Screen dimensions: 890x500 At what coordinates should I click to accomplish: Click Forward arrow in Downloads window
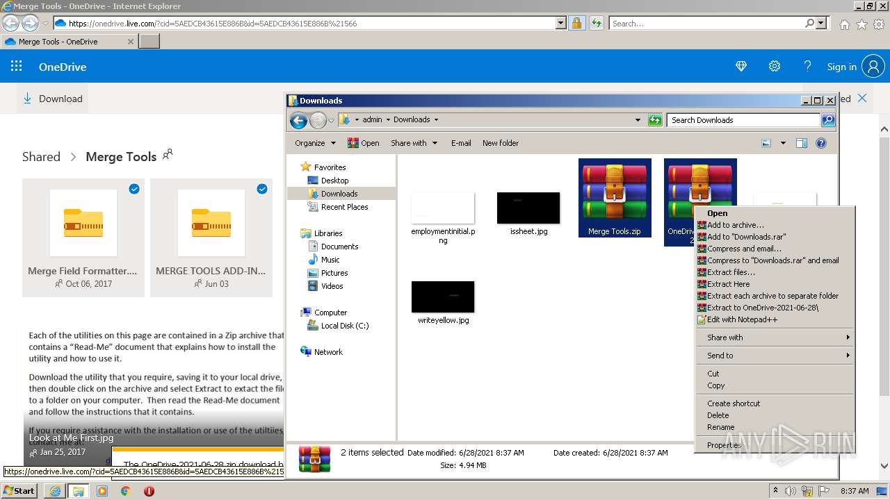(x=318, y=120)
